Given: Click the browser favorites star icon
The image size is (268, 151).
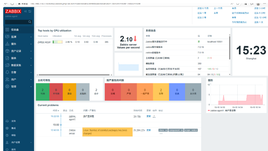Looking at the screenshot, I should [x=238, y=3].
